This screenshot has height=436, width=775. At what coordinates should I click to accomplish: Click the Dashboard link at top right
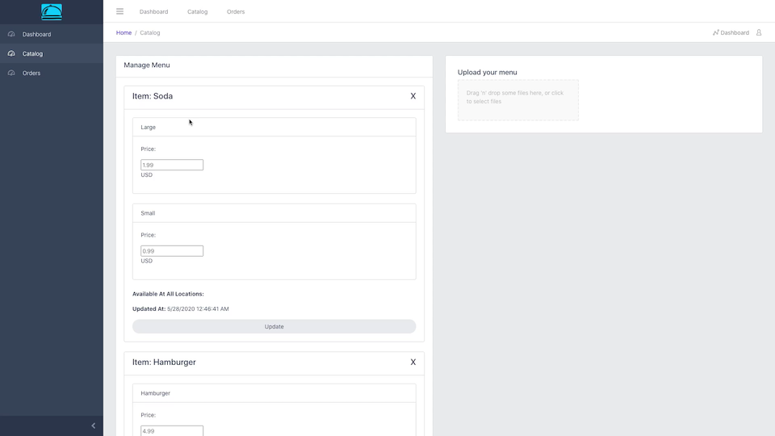pos(735,32)
